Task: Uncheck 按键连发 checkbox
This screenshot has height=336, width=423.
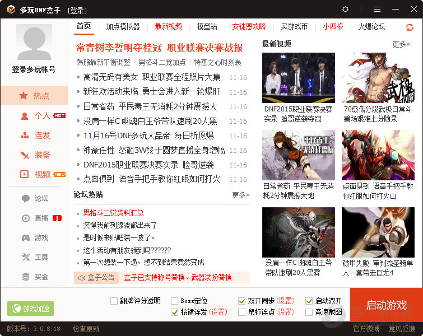Action: point(175,312)
